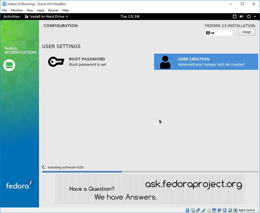Image resolution: width=260 pixels, height=213 pixels.
Task: Click VirtualBox CPU virtualization status icon
Action: click(x=225, y=210)
